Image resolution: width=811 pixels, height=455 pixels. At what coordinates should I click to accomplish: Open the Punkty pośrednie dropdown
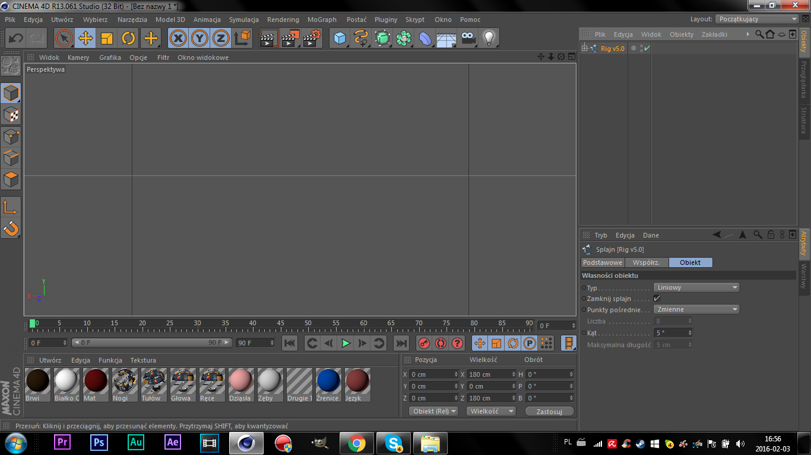point(696,309)
